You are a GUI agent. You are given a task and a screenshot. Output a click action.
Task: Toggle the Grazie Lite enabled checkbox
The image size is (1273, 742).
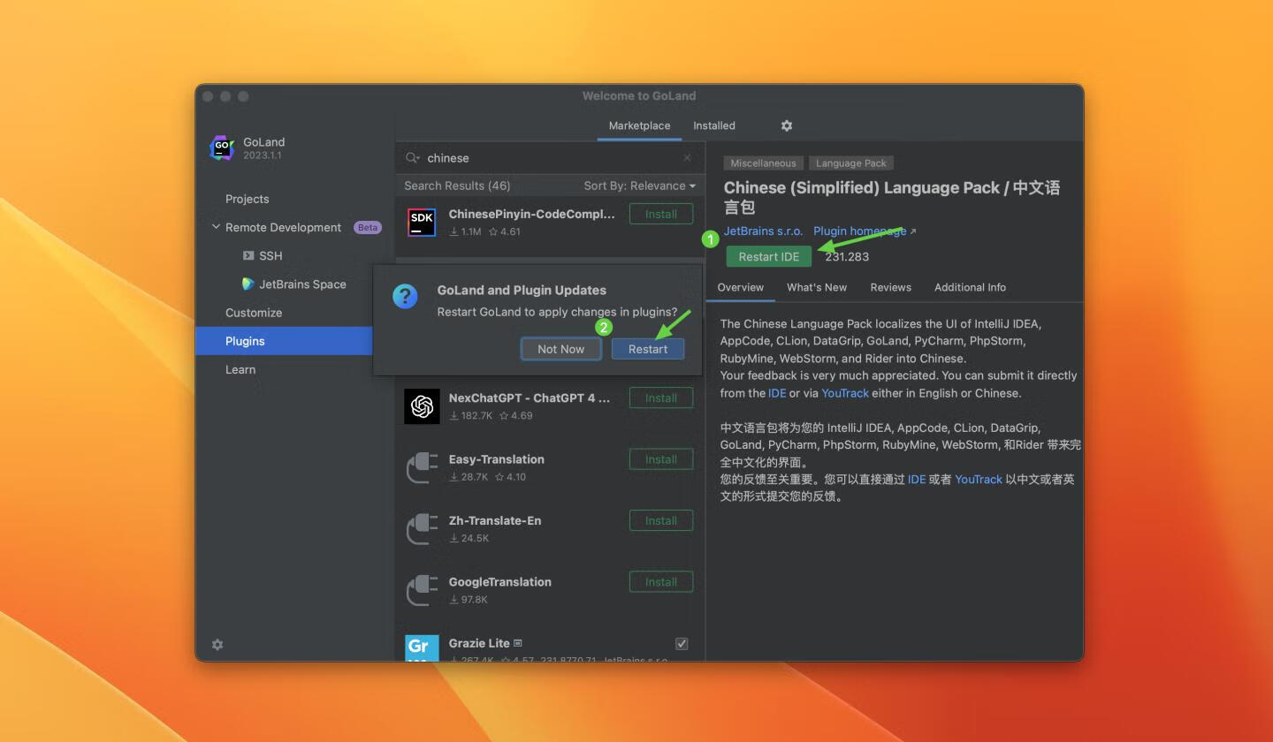[x=682, y=644]
